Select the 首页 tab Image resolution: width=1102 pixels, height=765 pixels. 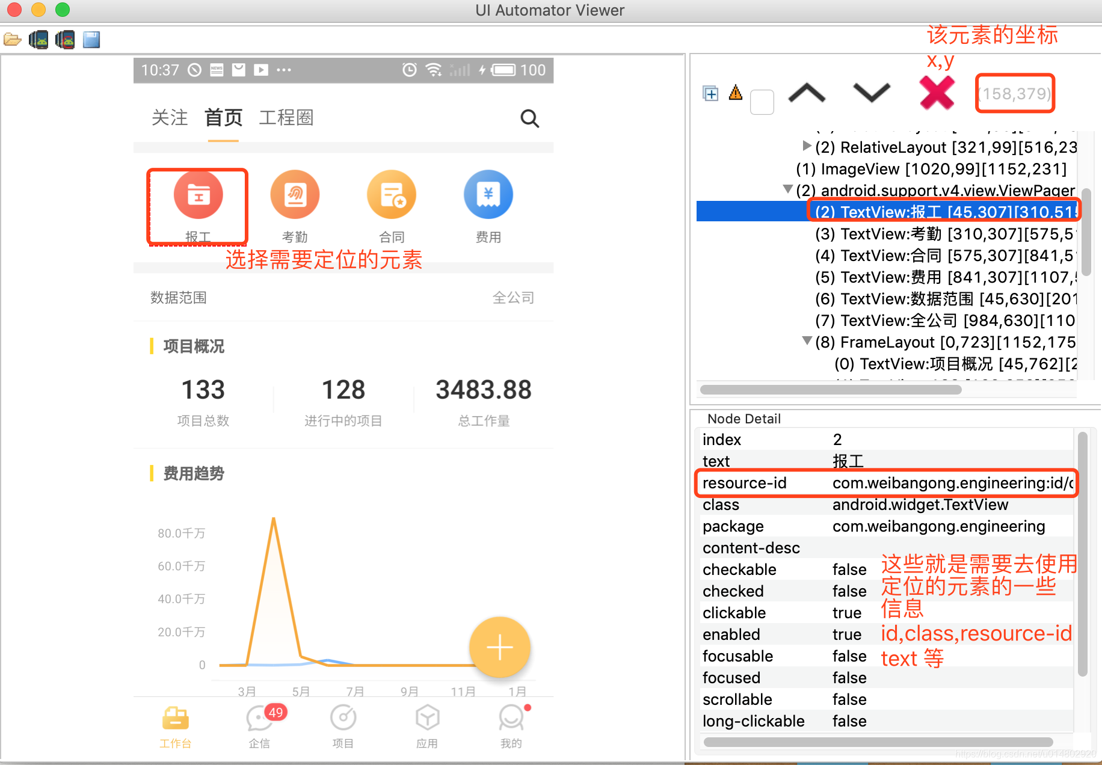click(223, 117)
